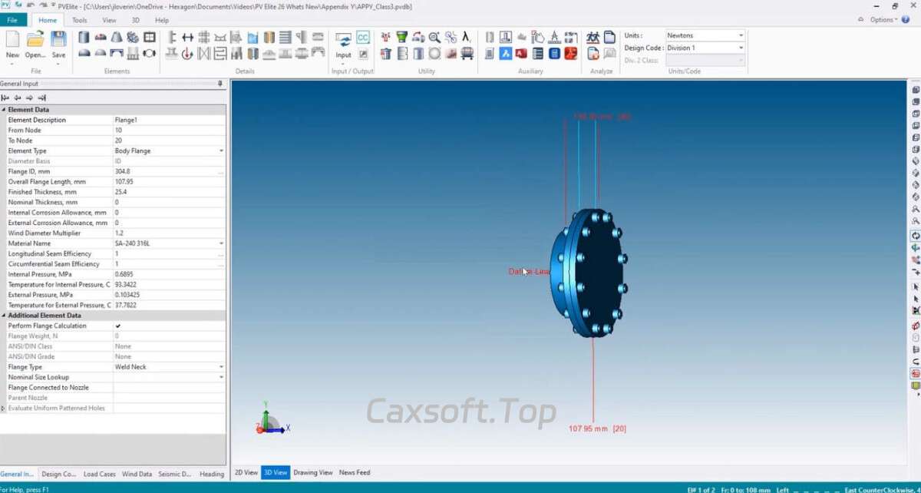Expand the Element Type dropdown
Screen dimensions: 921x493
221,151
